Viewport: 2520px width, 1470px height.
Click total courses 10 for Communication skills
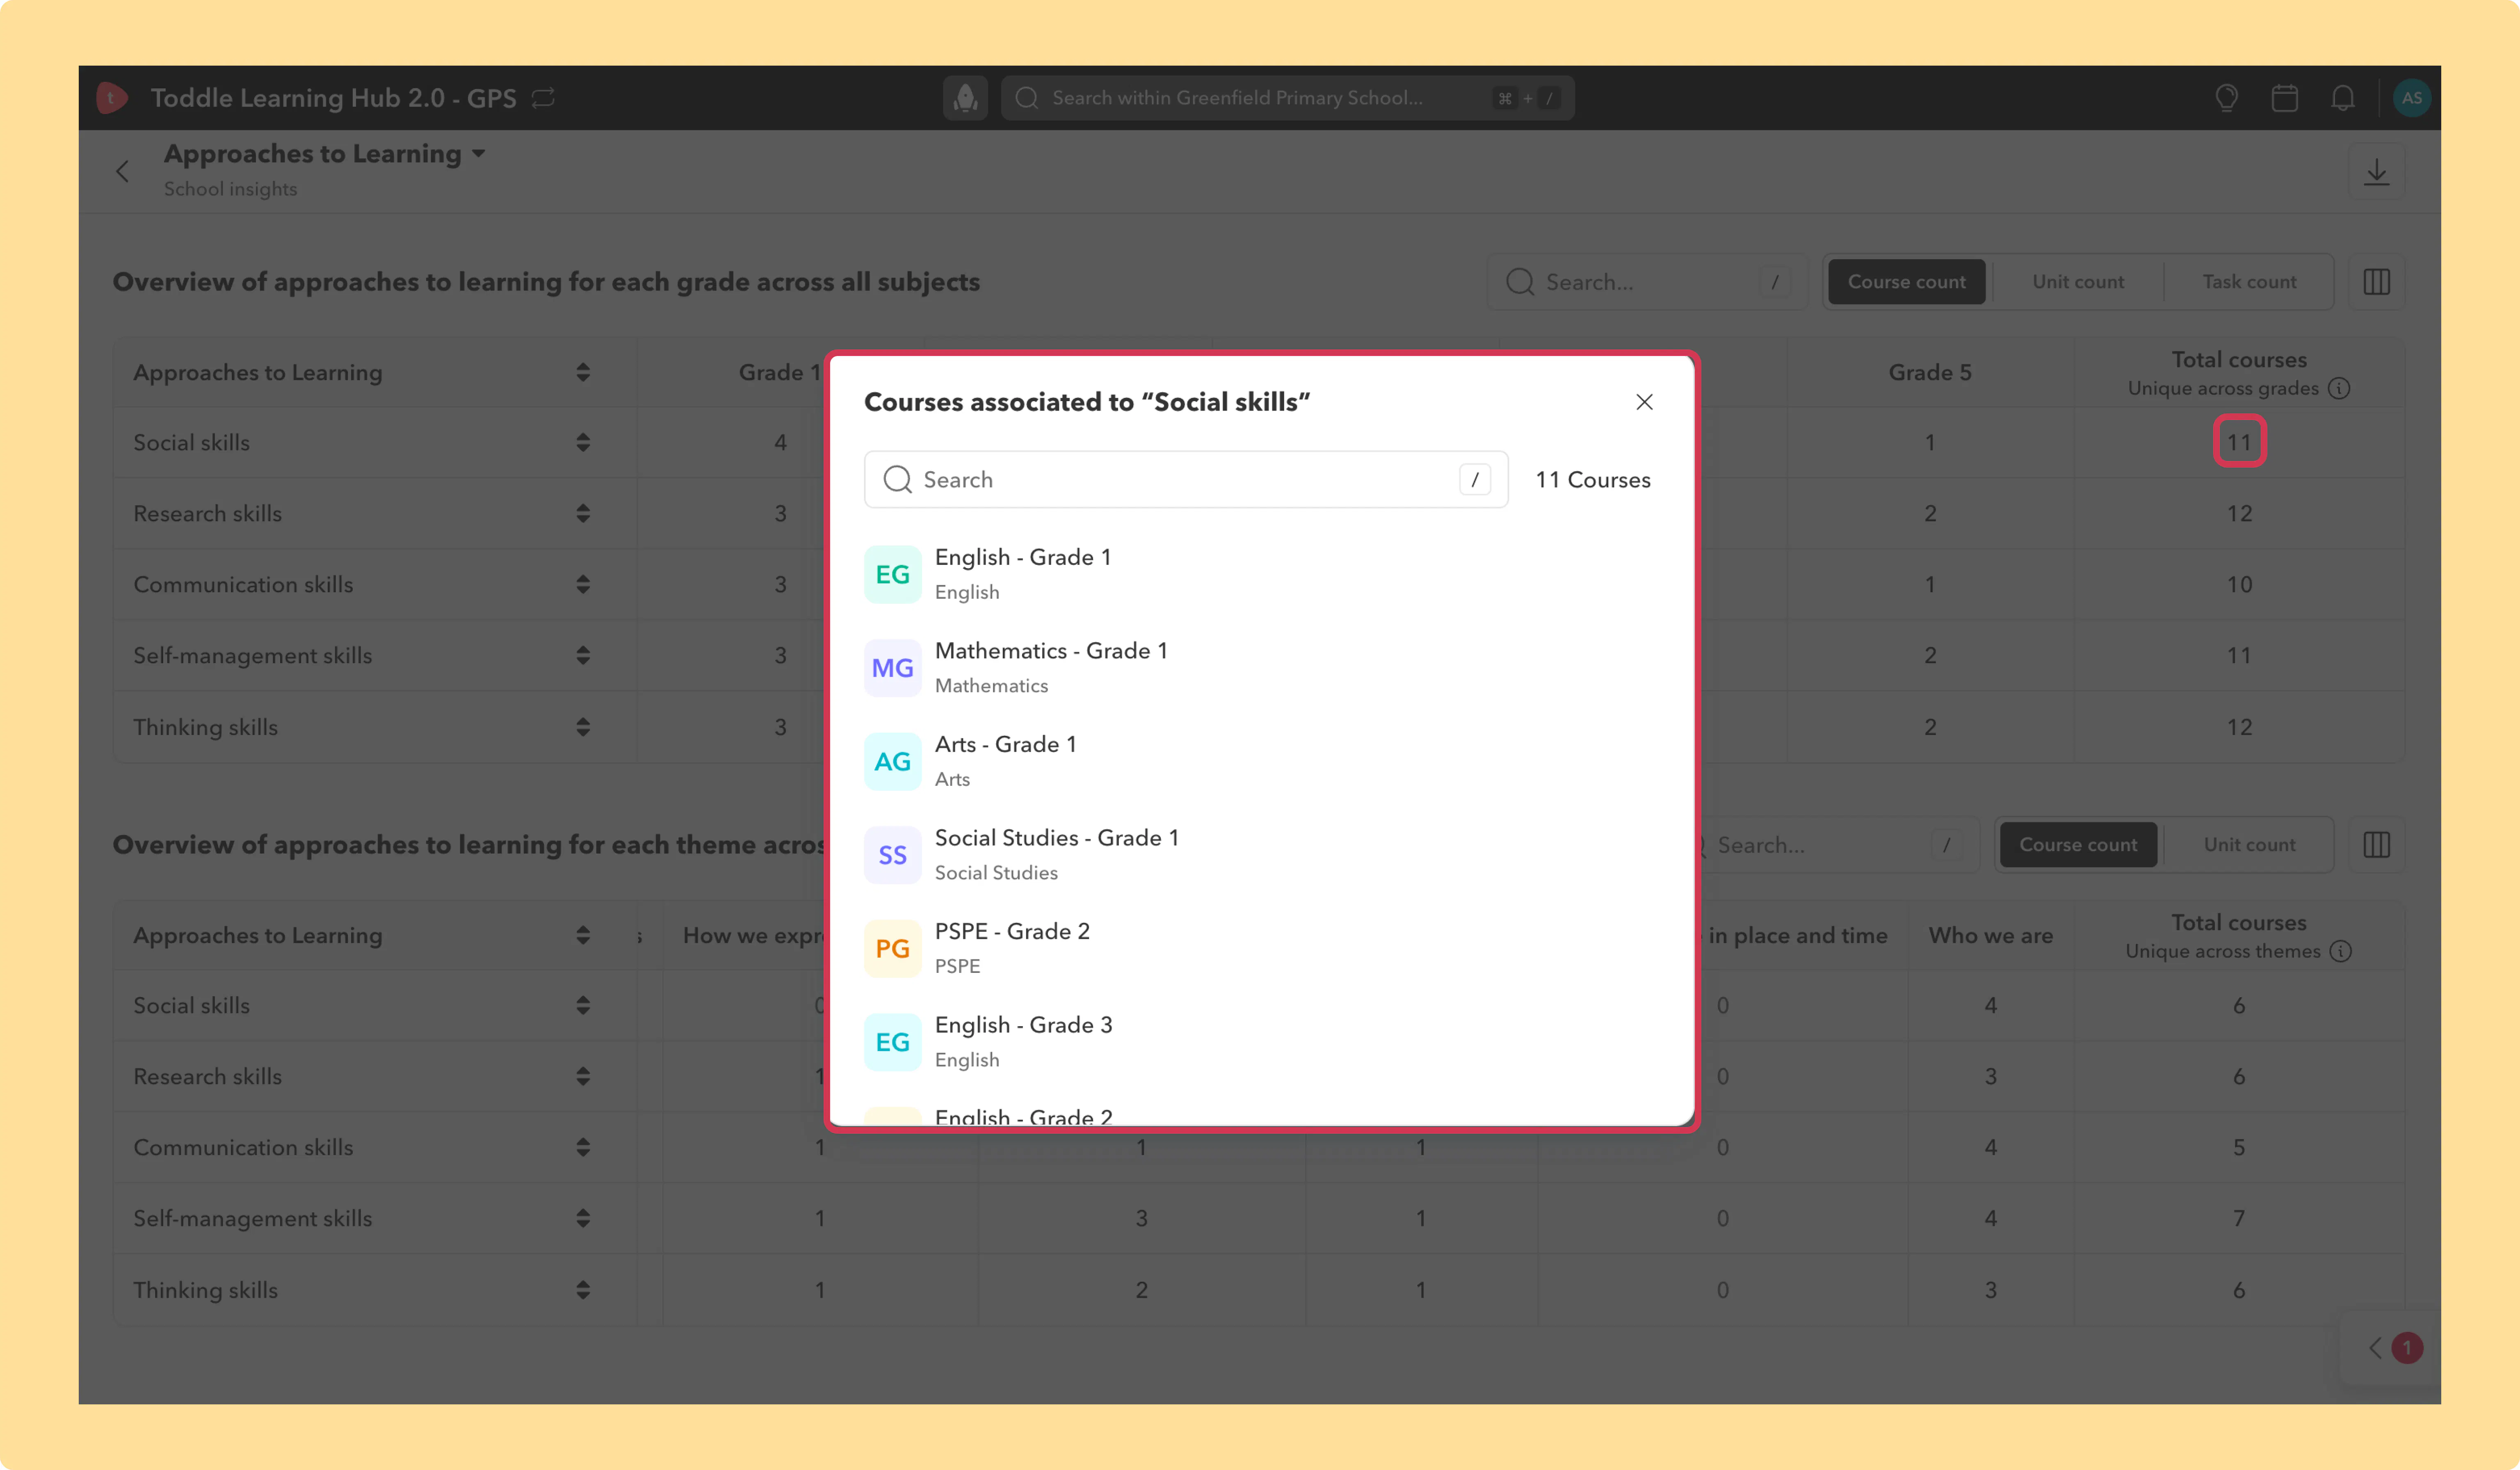2239,585
